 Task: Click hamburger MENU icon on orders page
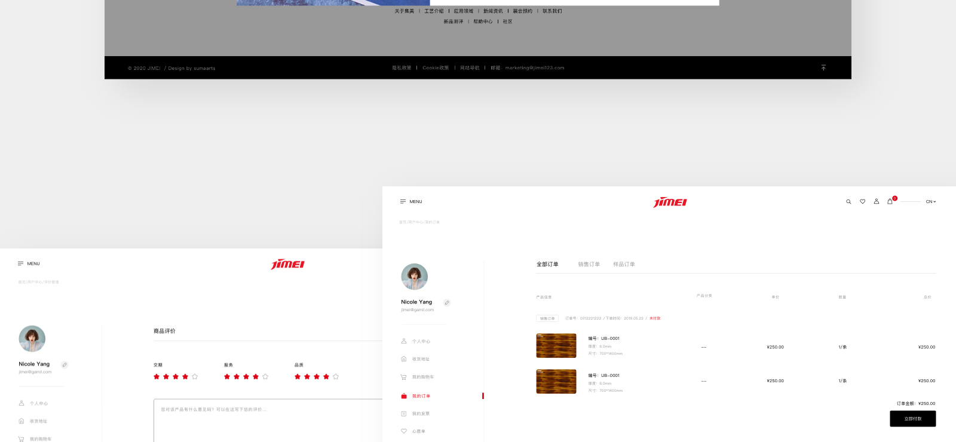(403, 202)
